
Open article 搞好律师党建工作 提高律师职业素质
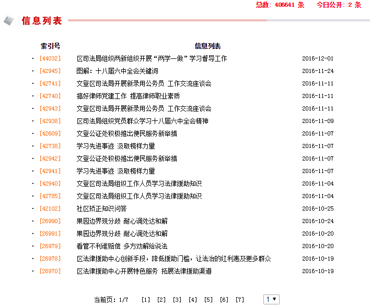(128, 96)
